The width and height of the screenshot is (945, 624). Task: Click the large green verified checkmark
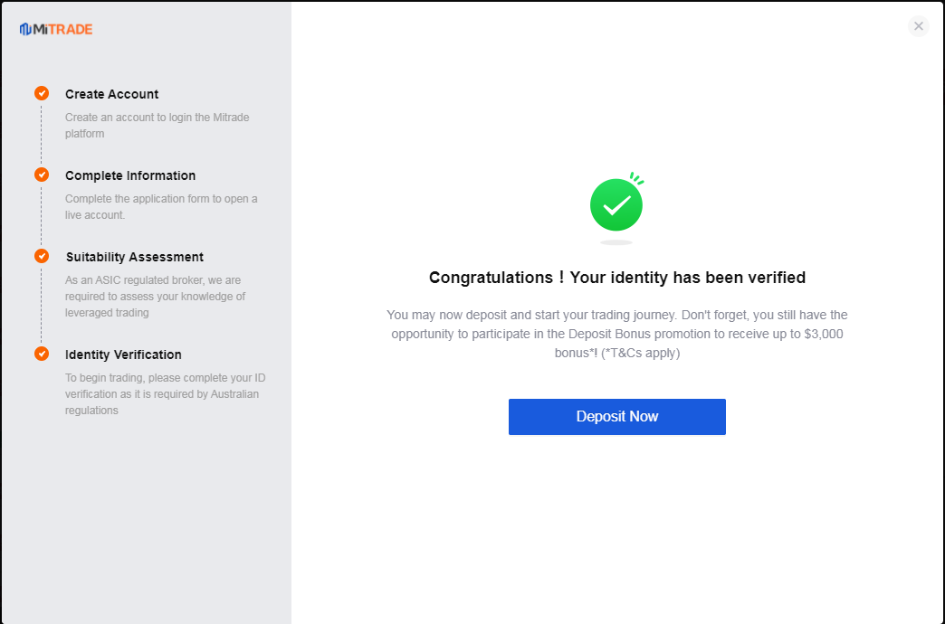pyautogui.click(x=616, y=205)
